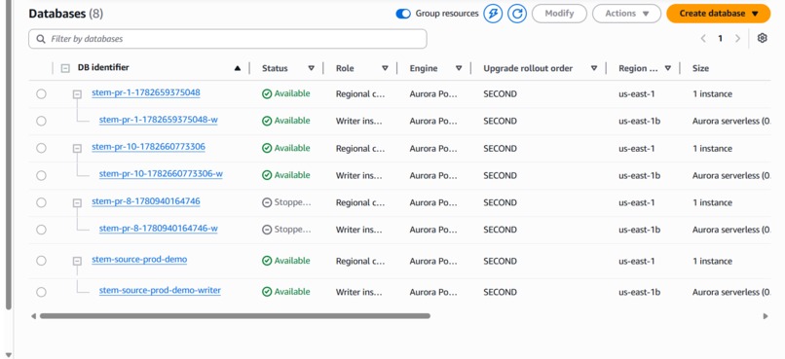
Task: Open the Create database dropdown arrow
Action: tap(756, 14)
